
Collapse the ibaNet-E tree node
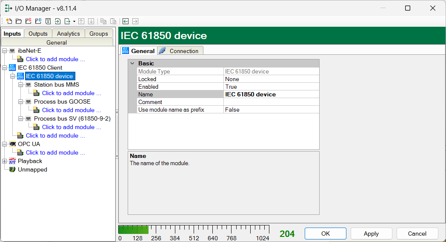(x=5, y=51)
